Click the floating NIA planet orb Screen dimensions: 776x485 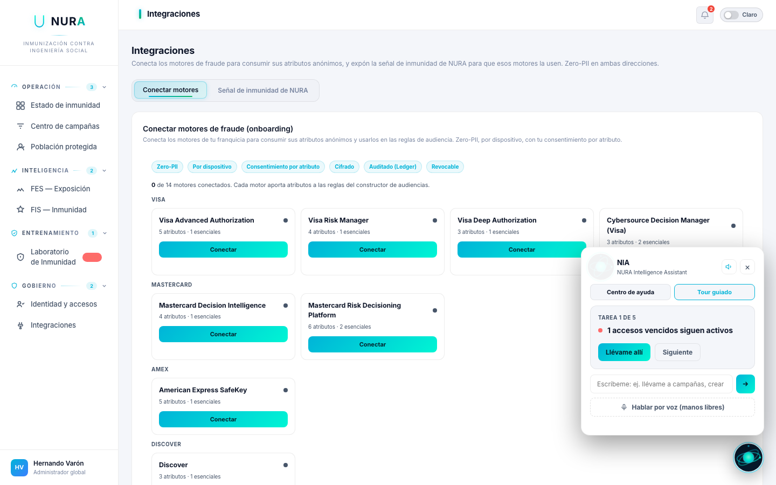[x=749, y=458]
